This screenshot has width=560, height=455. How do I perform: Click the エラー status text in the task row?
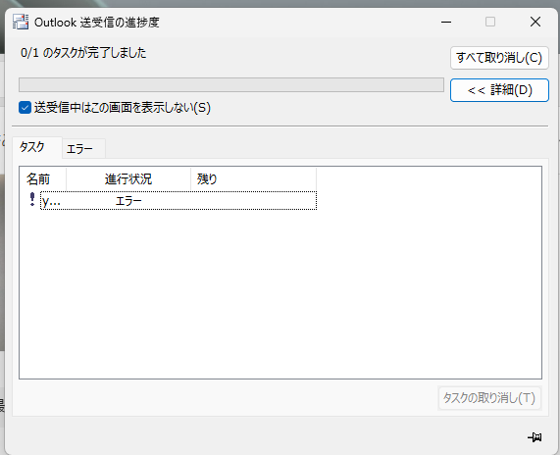click(x=128, y=201)
